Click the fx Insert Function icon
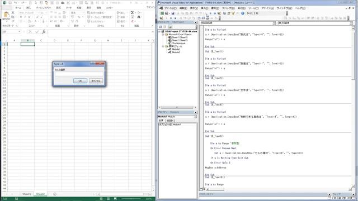The width and height of the screenshot is (358, 201). 44,32
